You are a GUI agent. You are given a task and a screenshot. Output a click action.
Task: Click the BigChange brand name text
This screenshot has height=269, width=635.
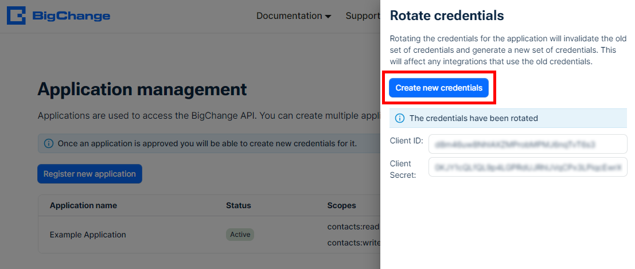point(71,16)
